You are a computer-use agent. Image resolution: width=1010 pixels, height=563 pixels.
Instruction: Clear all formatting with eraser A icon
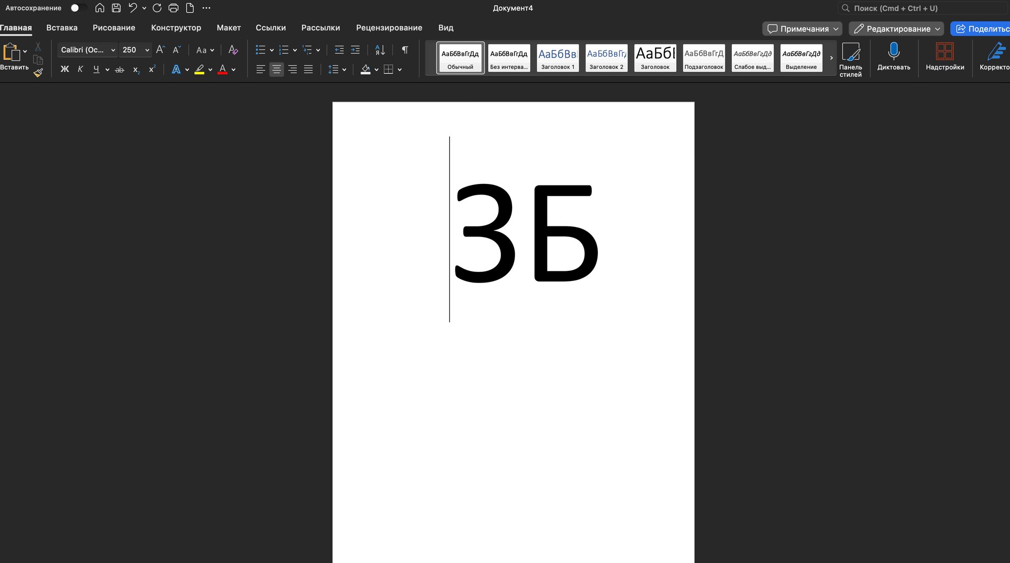tap(233, 50)
